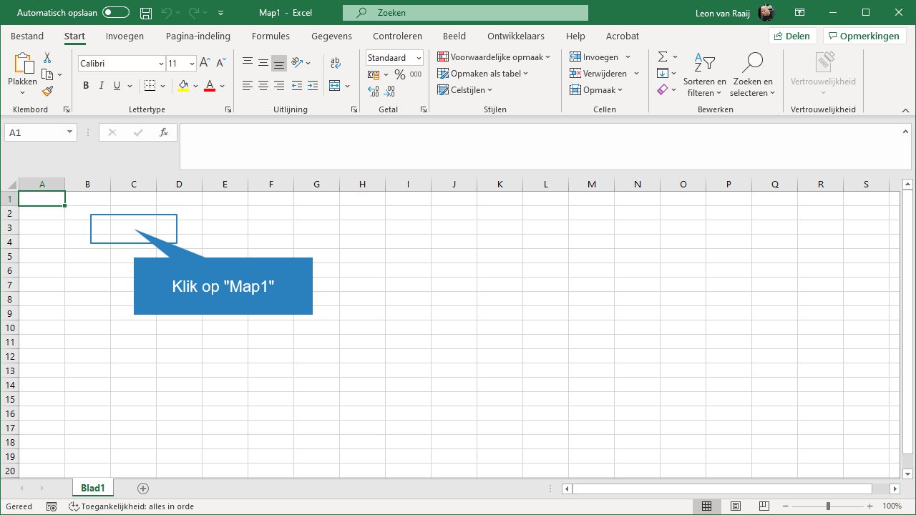Screen dimensions: 916x515
Task: Select the AutoSom (sigma) icon
Action: (662, 56)
